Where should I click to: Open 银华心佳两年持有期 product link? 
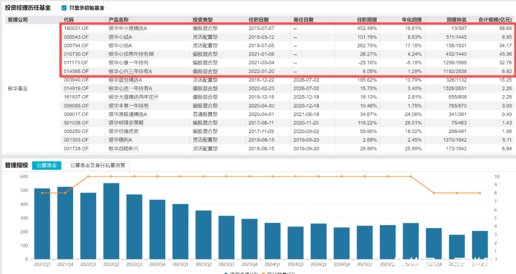[x=131, y=54]
